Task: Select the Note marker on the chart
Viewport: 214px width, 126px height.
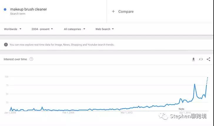Action: click(x=181, y=109)
